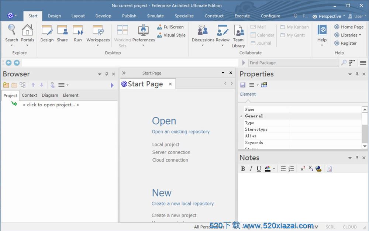The width and height of the screenshot is (369, 231).
Task: Switch to Context tab in Browser
Action: click(30, 95)
